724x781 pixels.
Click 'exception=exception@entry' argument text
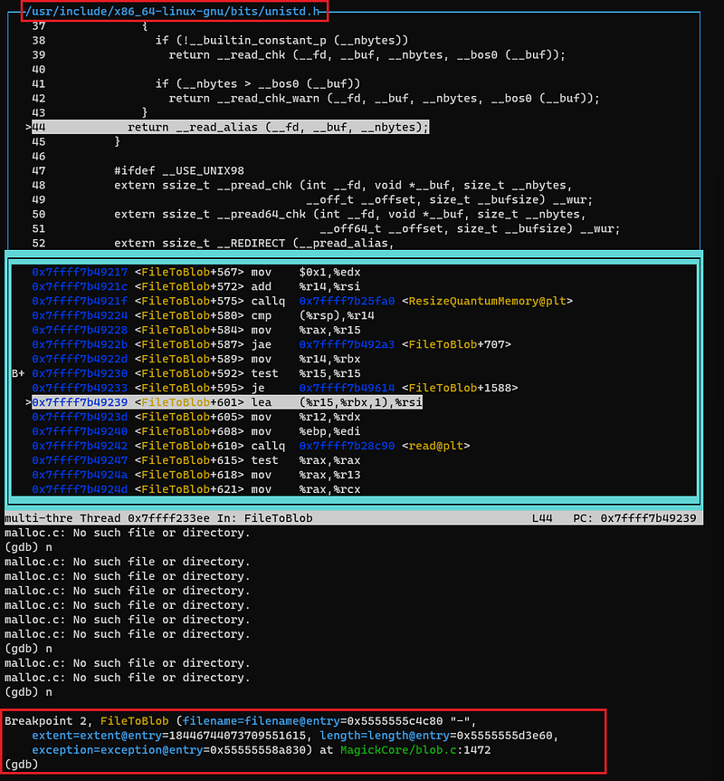[x=117, y=750]
